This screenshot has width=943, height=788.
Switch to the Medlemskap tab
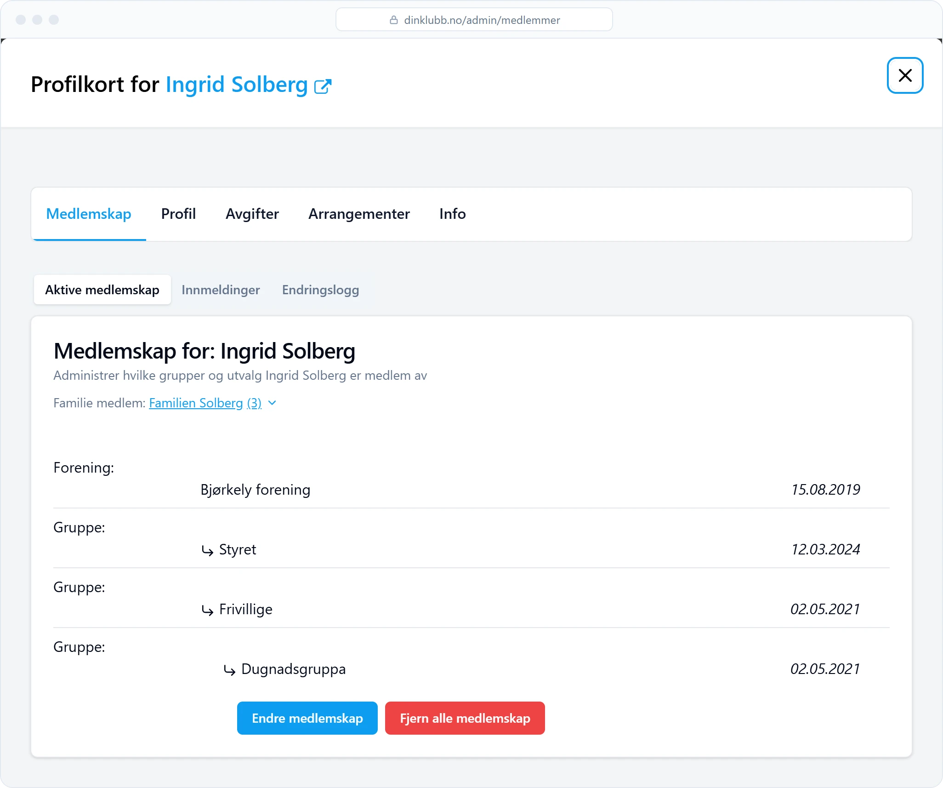[x=89, y=214]
